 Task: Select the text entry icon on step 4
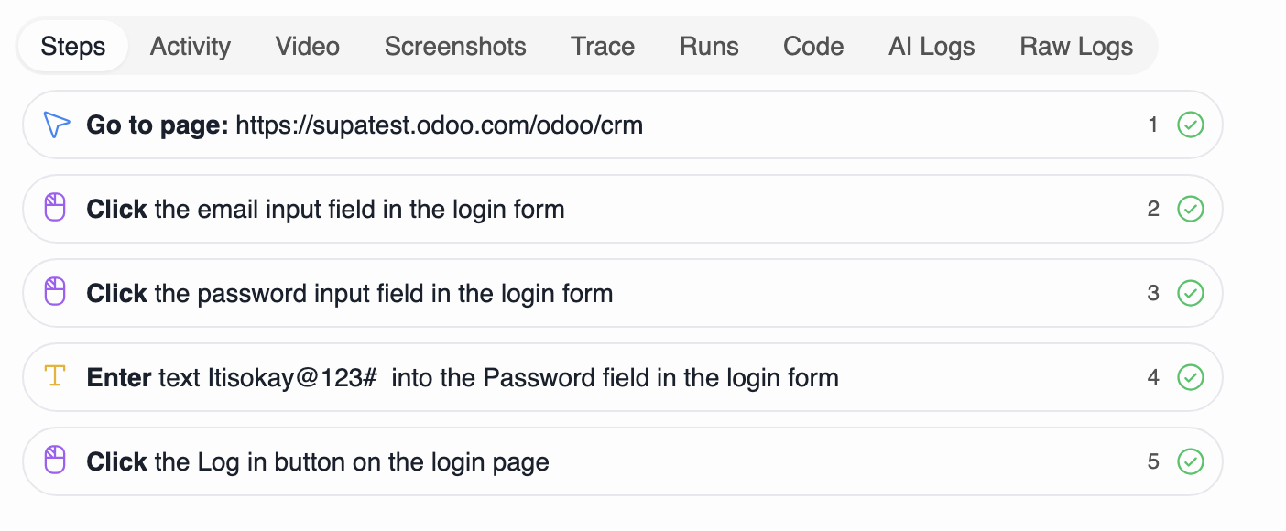[56, 376]
